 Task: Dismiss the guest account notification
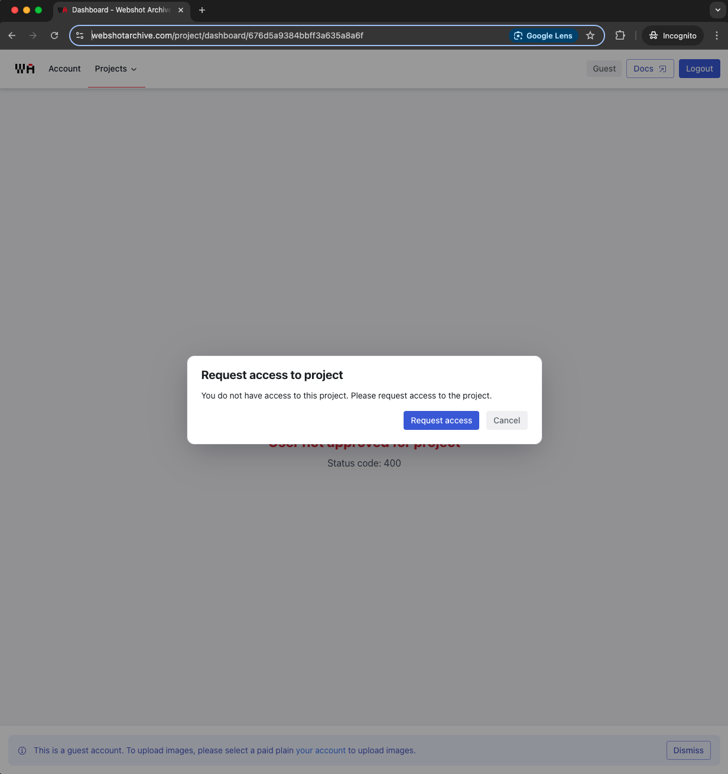pyautogui.click(x=688, y=750)
